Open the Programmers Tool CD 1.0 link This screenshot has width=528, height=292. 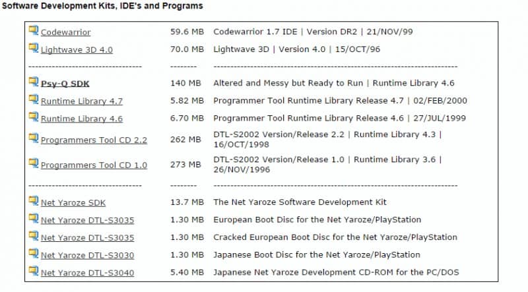tap(94, 165)
